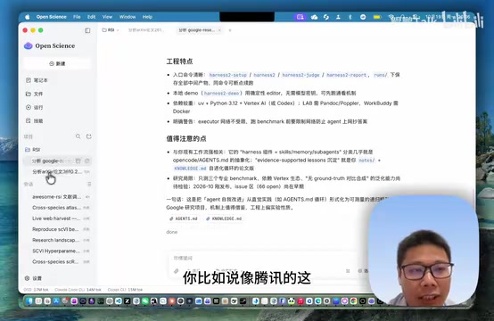Open the 运行 runs section

click(x=35, y=107)
